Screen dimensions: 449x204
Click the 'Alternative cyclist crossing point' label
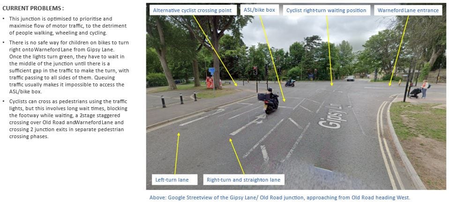click(x=193, y=10)
